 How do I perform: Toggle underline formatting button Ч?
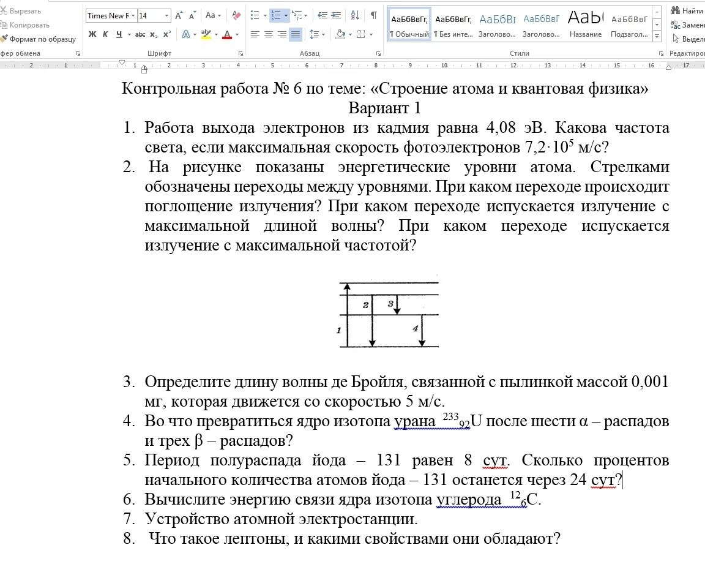click(119, 34)
